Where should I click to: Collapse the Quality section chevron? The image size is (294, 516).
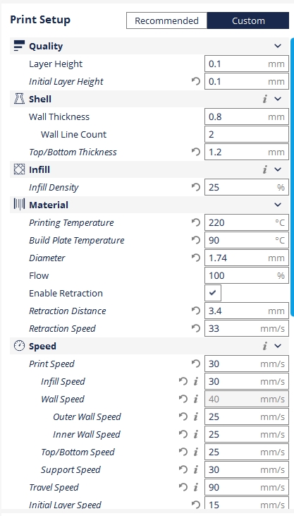click(278, 46)
